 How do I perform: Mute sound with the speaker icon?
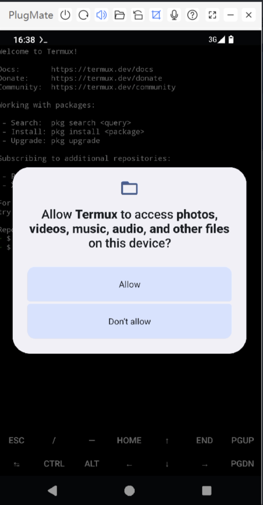102,15
